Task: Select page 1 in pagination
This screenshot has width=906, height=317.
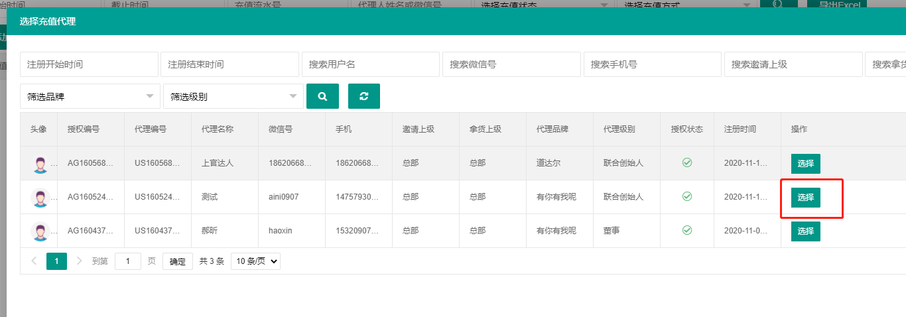Action: [56, 261]
